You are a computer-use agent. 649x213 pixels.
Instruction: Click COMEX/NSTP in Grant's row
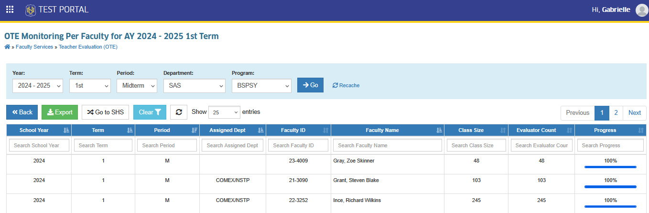point(232,181)
